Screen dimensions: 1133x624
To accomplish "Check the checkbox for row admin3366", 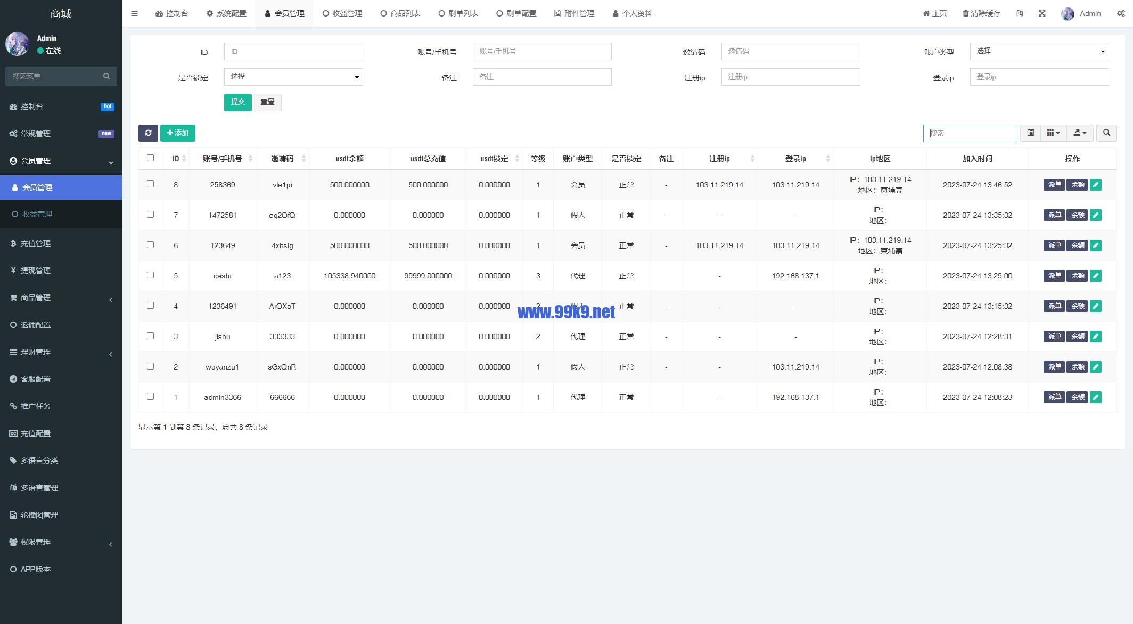I will point(150,397).
